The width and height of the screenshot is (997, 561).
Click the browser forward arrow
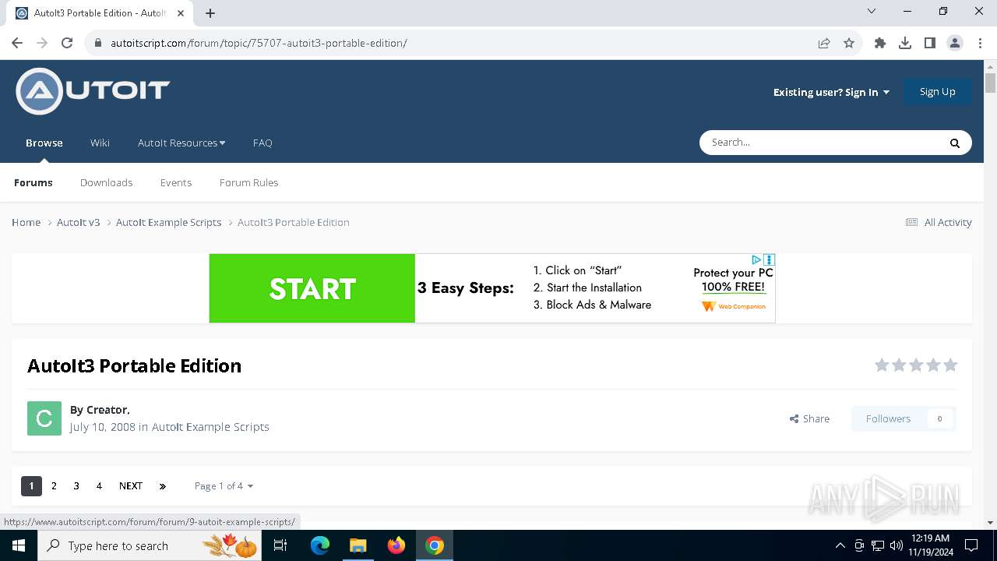42,43
